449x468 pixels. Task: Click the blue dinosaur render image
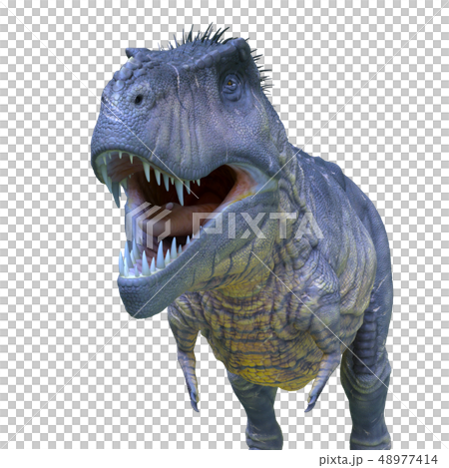pos(242,236)
